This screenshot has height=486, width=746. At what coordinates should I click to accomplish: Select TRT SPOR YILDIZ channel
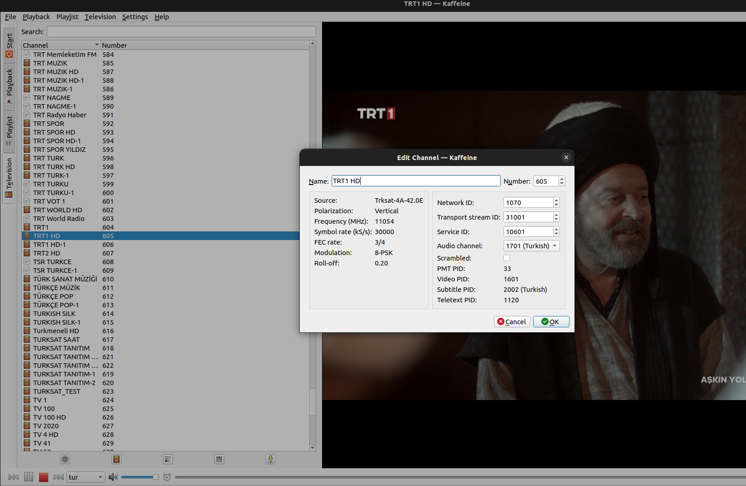[x=166, y=150]
